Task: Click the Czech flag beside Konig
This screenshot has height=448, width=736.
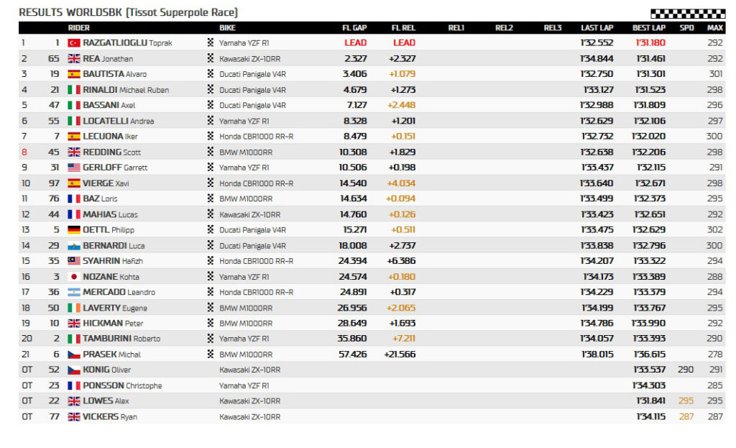Action: [x=74, y=370]
